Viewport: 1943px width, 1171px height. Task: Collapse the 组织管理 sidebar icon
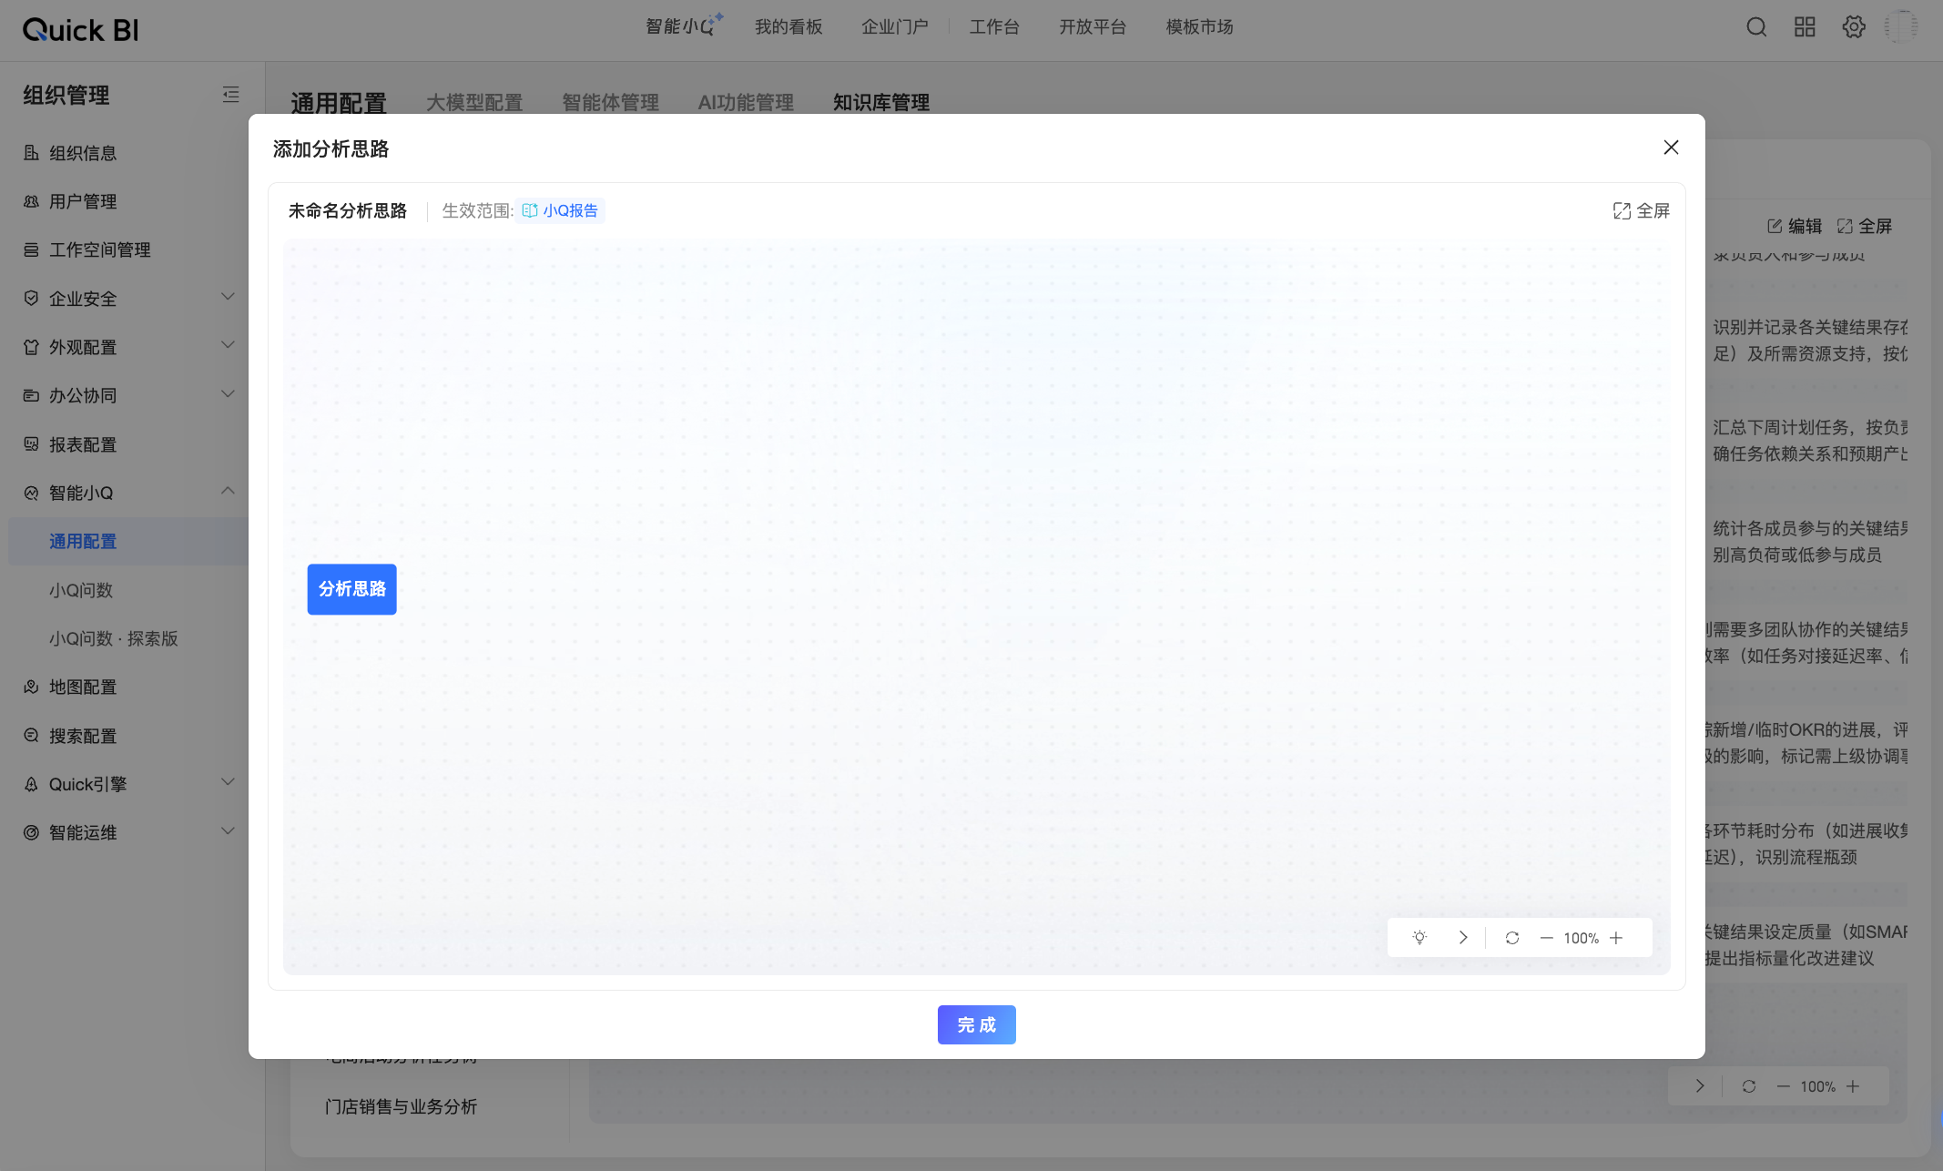(230, 95)
